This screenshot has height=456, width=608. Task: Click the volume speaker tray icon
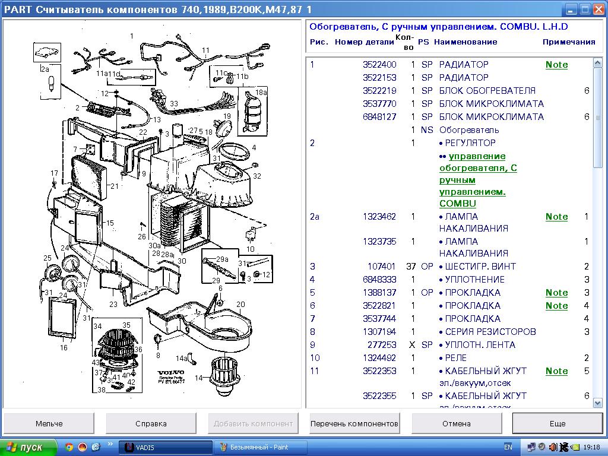click(x=553, y=447)
